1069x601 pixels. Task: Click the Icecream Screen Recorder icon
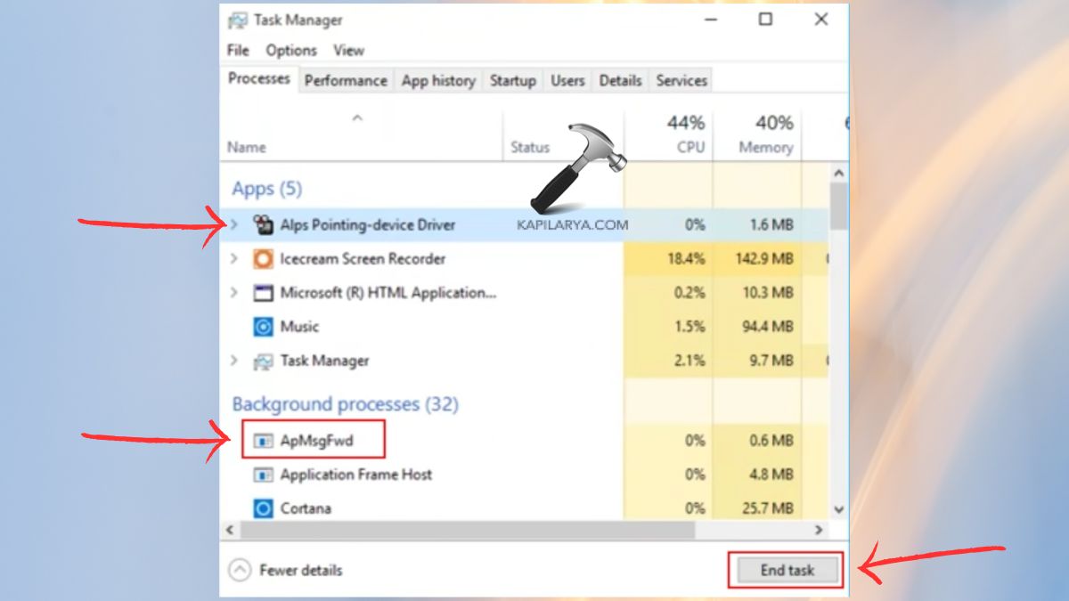pos(263,258)
